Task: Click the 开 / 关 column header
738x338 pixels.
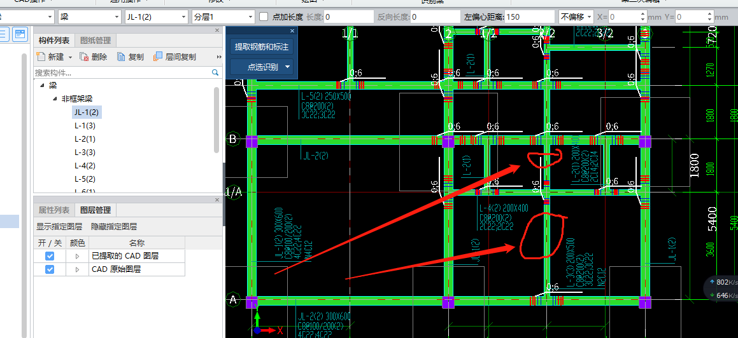Action: 50,243
